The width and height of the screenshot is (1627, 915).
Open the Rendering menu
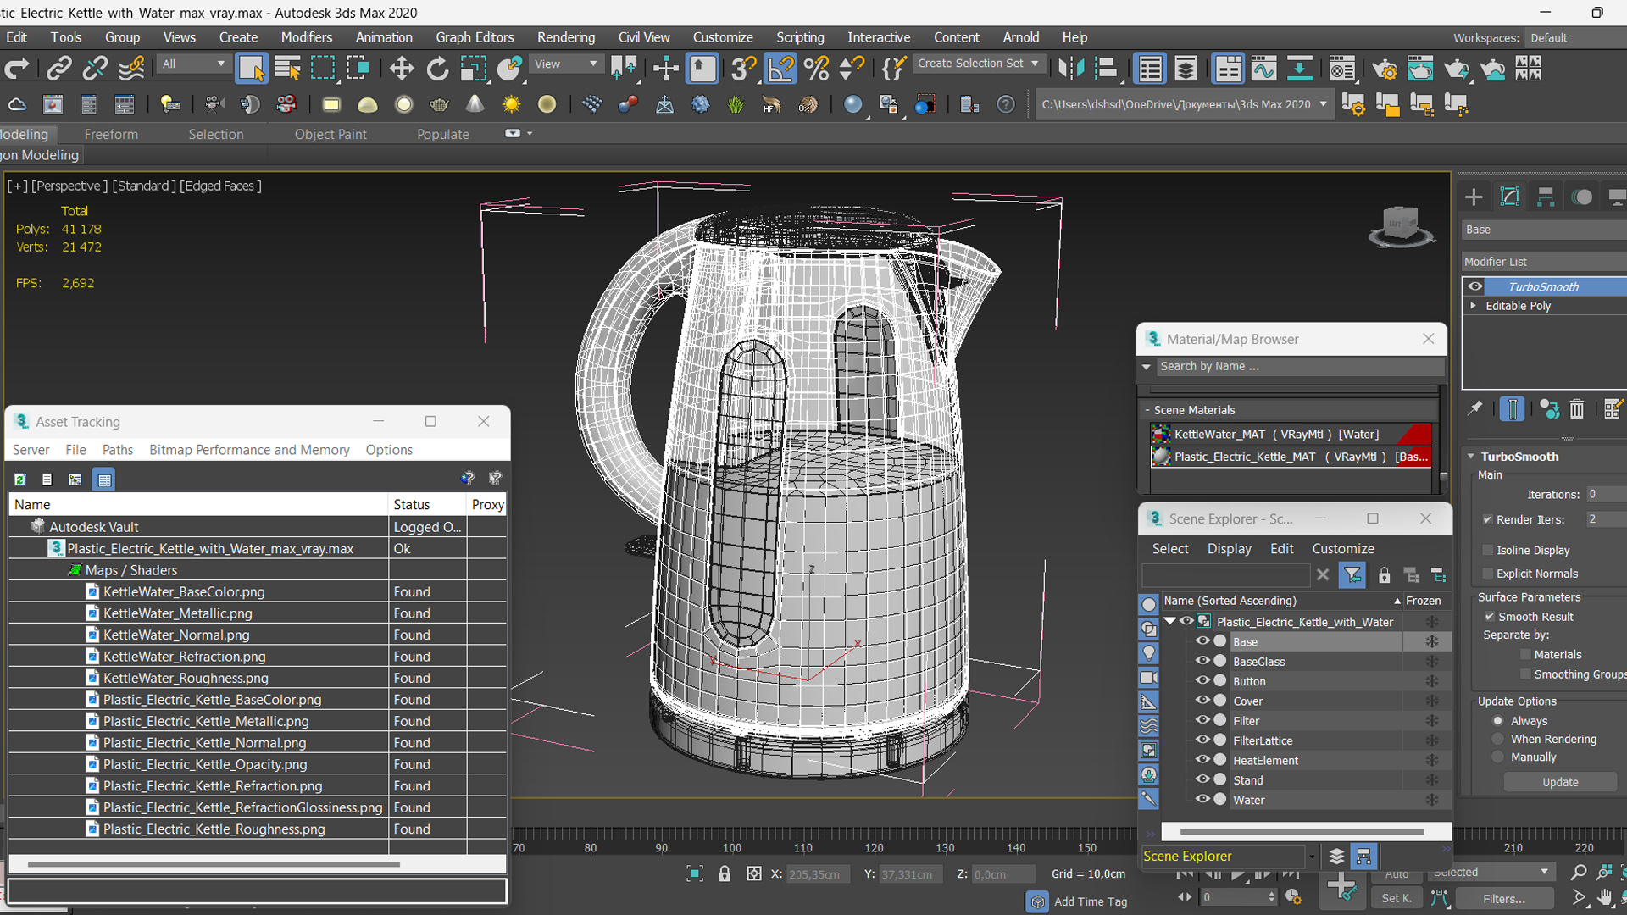point(564,37)
